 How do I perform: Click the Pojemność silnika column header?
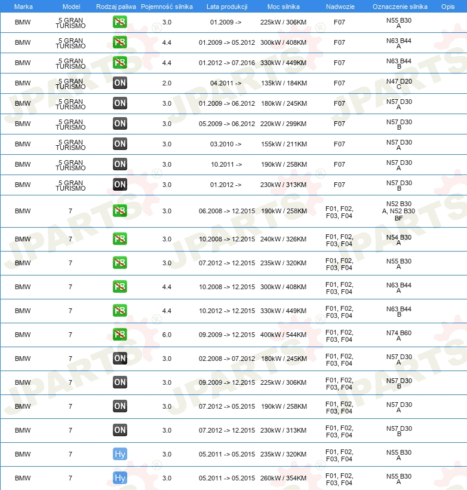[167, 7]
